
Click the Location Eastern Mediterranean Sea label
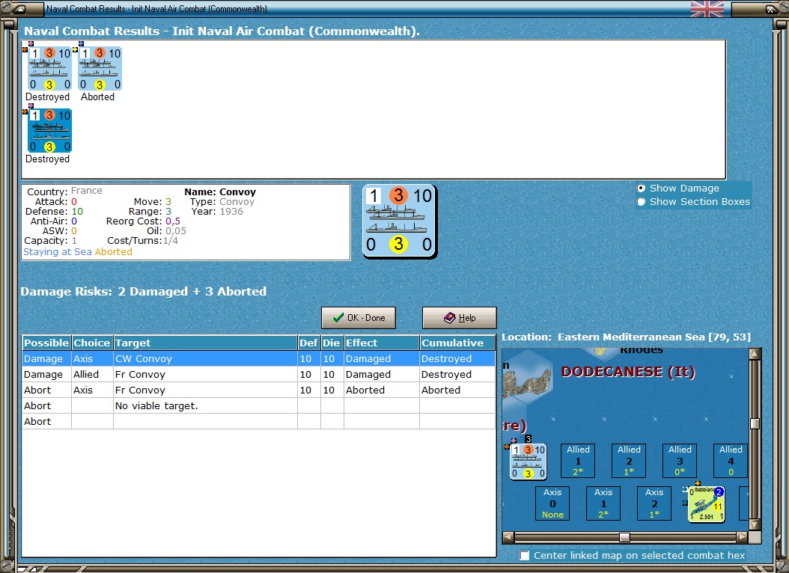[626, 337]
